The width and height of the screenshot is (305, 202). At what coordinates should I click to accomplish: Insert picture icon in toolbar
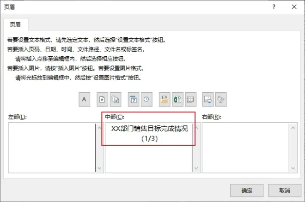point(208,99)
